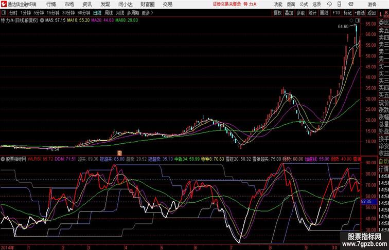Select the 周线 weekly period tab
This screenshot has height=250, width=389.
(109, 13)
